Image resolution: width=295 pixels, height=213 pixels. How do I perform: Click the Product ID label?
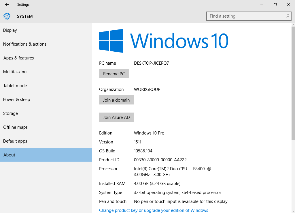click(109, 160)
